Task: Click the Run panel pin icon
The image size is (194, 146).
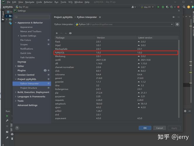Action: [7, 138]
